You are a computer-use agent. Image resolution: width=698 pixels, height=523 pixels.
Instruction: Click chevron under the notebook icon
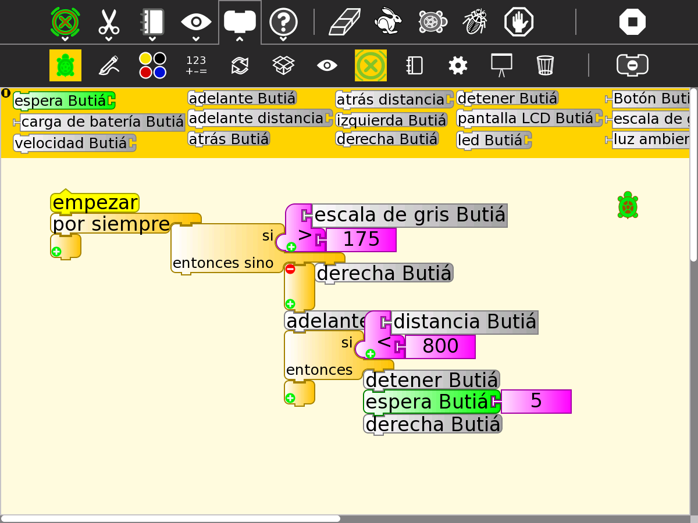pyautogui.click(x=152, y=40)
